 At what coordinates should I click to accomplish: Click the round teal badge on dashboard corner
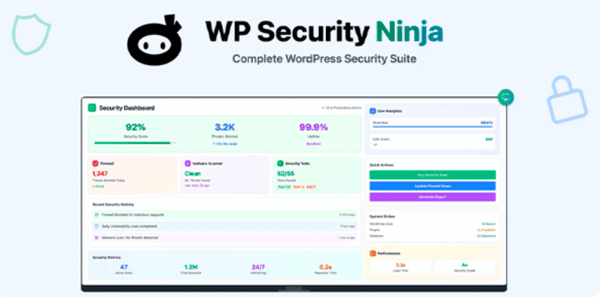(x=506, y=97)
